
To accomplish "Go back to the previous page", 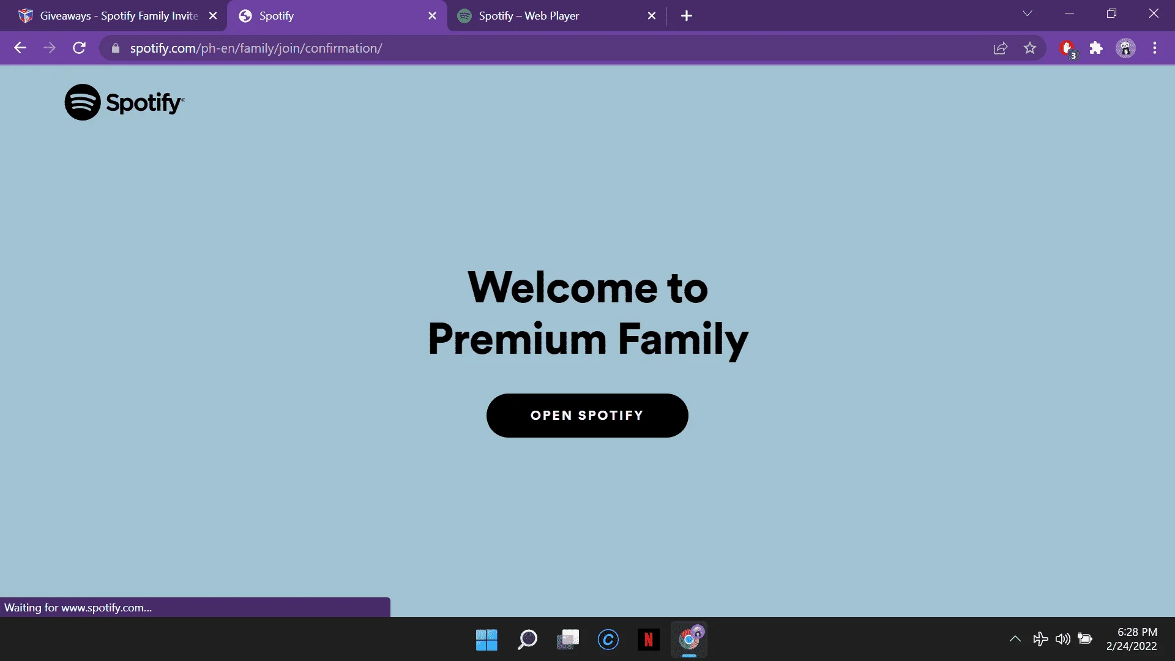I will [x=20, y=48].
